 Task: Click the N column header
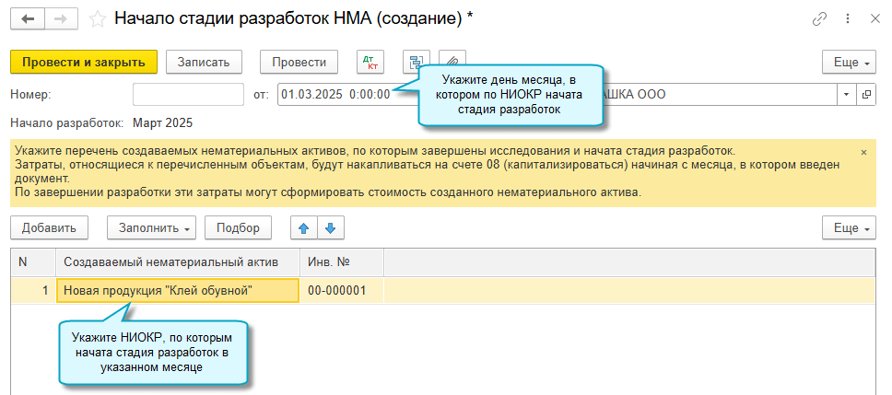pyautogui.click(x=33, y=262)
